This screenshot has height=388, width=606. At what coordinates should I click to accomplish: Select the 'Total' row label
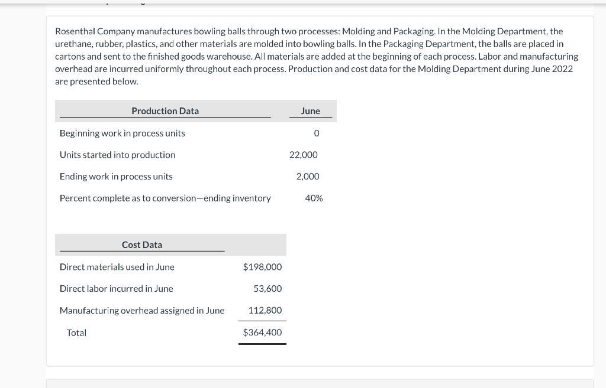point(76,332)
